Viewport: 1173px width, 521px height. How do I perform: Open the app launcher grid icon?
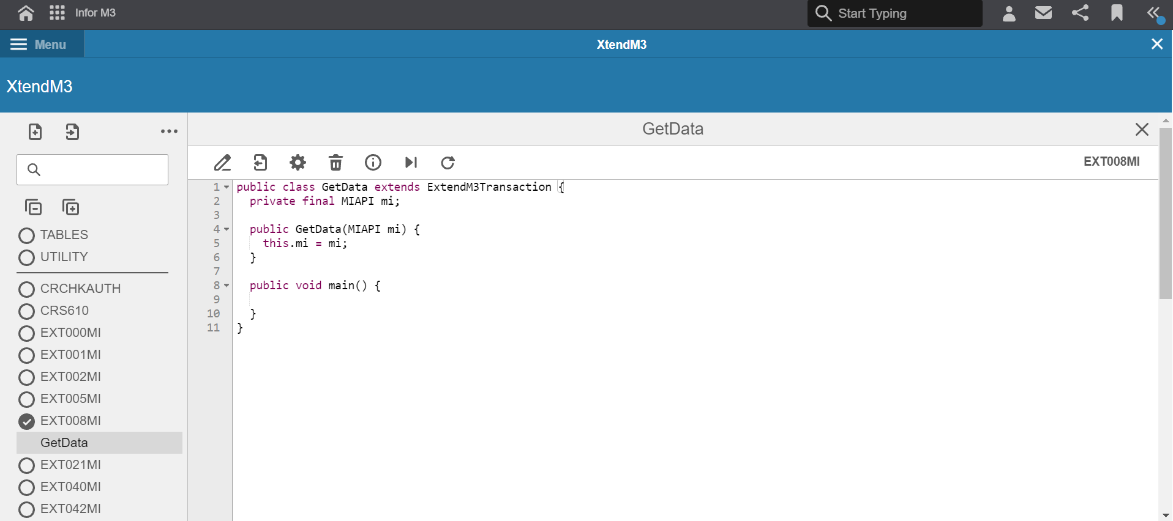coord(57,13)
